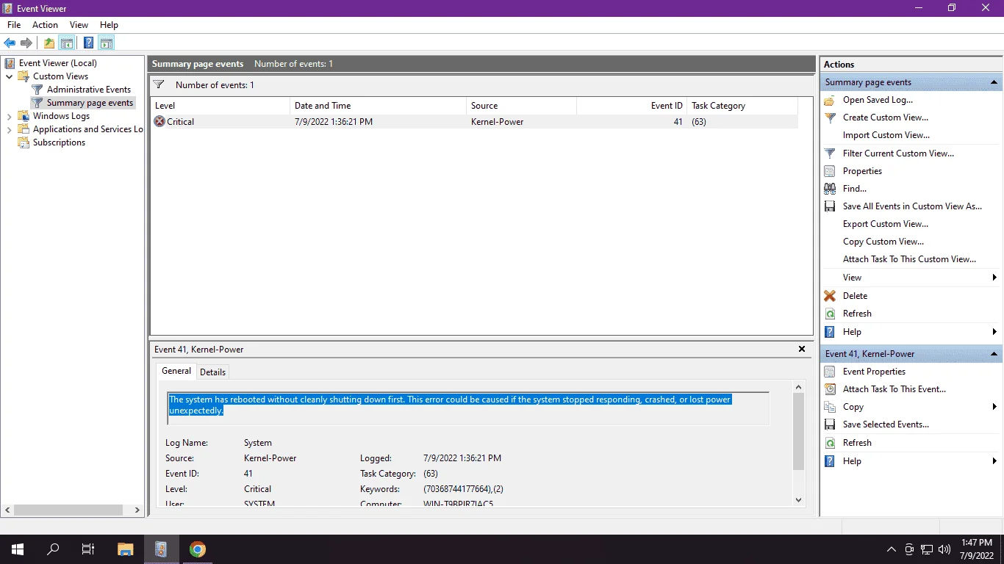Click Refresh under Summary page events

857,314
